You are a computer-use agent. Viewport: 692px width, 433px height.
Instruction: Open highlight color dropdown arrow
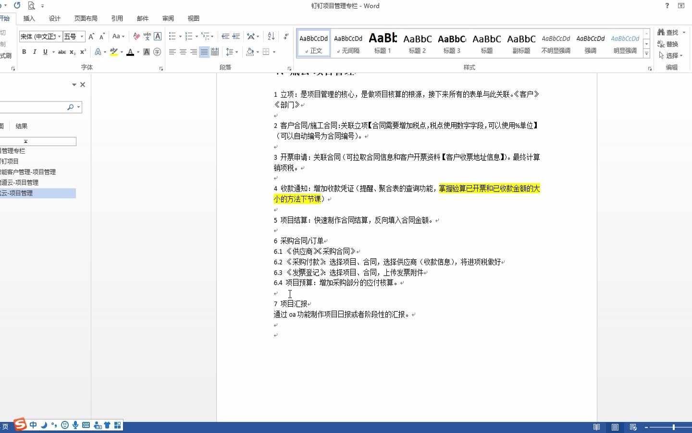122,52
